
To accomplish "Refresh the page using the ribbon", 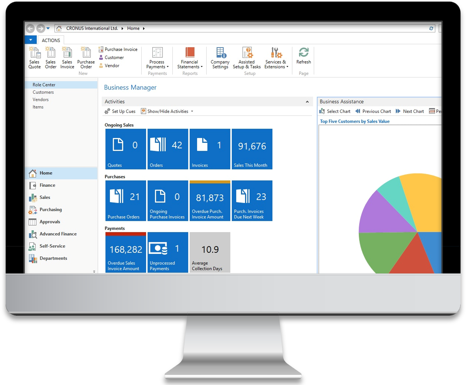I will pyautogui.click(x=304, y=56).
